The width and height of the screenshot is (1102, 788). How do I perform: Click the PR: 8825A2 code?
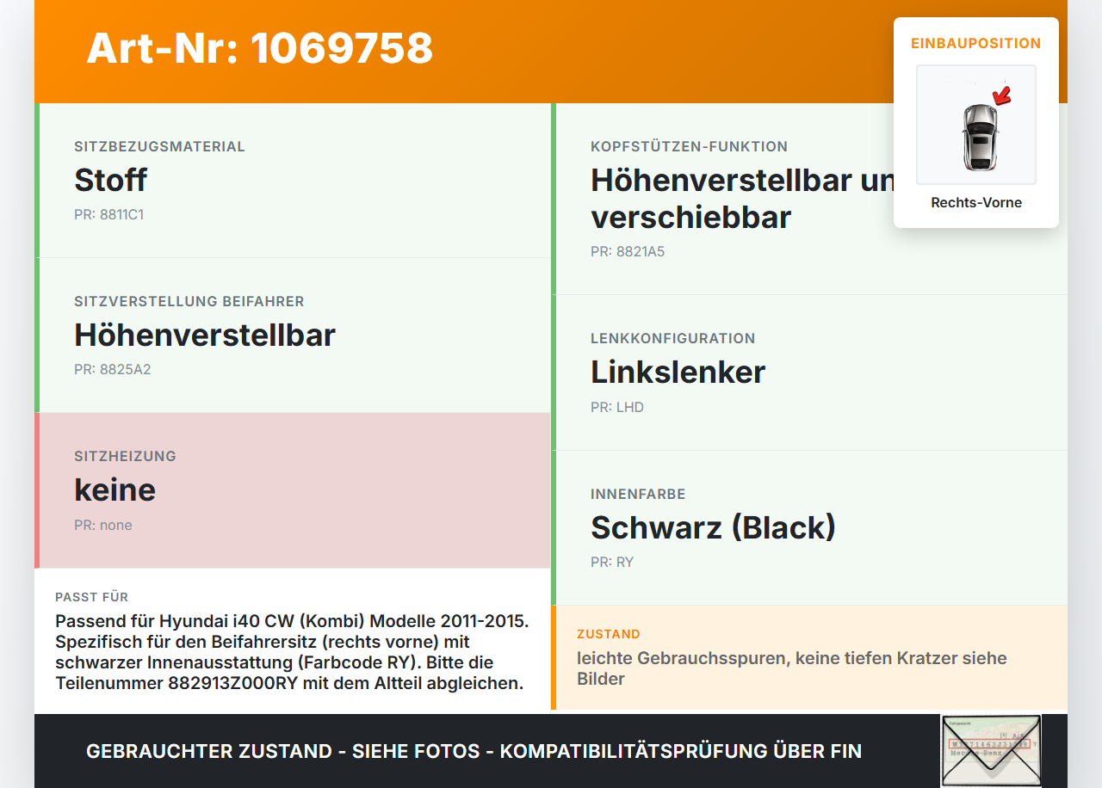pyautogui.click(x=112, y=370)
